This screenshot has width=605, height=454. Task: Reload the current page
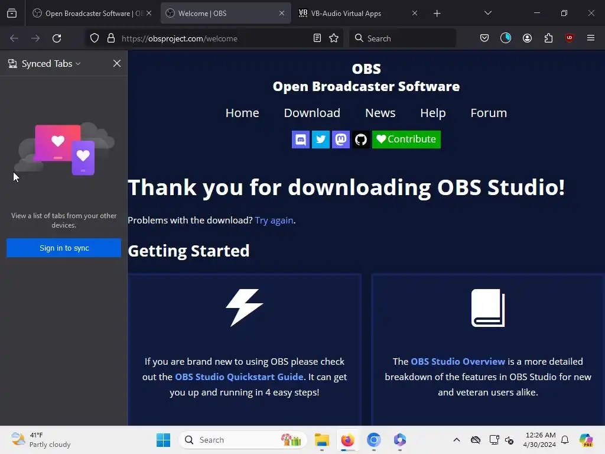[57, 38]
